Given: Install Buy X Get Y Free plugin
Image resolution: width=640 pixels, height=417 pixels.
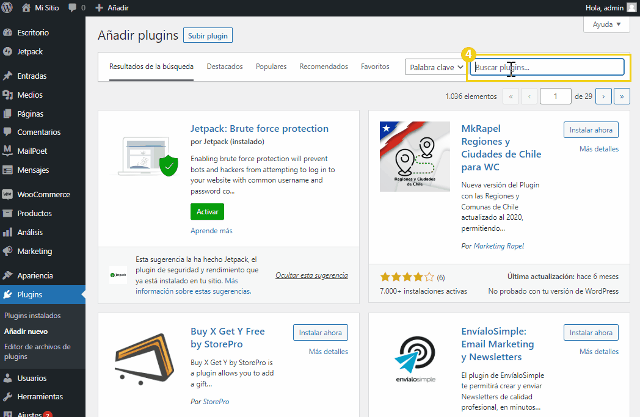Looking at the screenshot, I should 321,333.
